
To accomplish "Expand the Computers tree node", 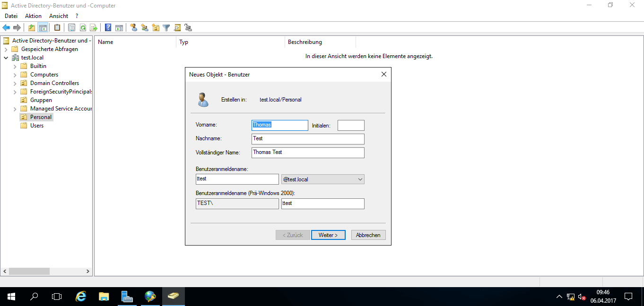I will pos(15,75).
